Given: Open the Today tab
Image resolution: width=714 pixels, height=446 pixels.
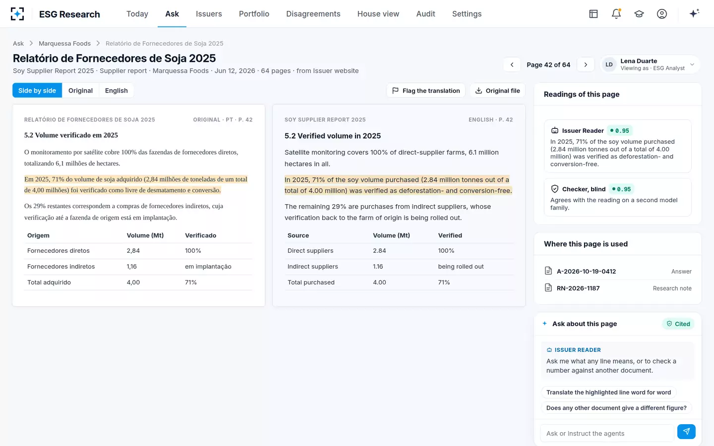Looking at the screenshot, I should click(137, 14).
